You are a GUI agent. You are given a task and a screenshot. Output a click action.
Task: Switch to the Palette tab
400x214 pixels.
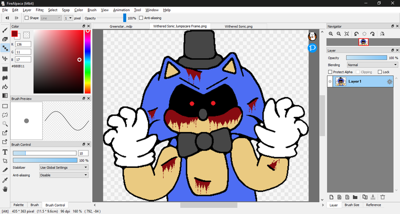click(x=19, y=205)
